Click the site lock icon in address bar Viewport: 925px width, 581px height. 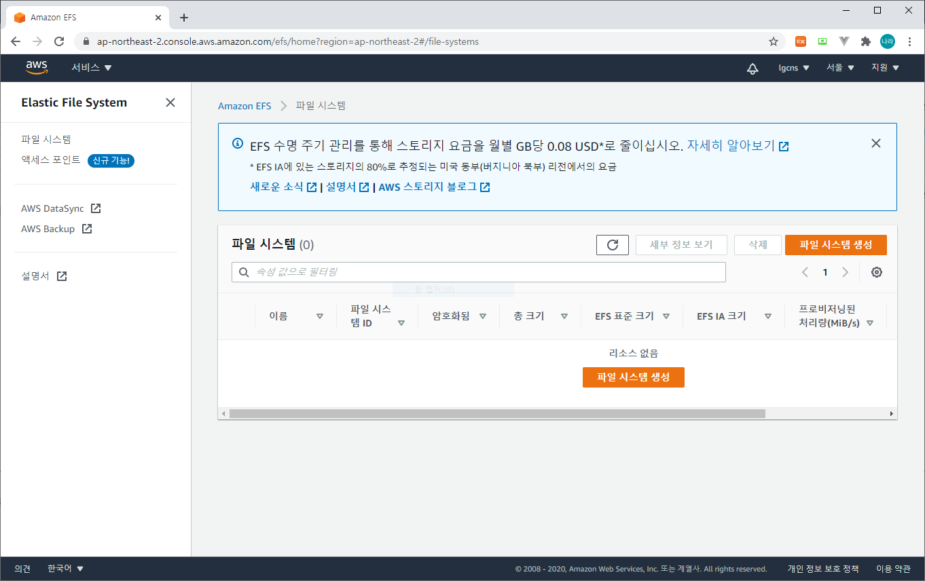[86, 41]
